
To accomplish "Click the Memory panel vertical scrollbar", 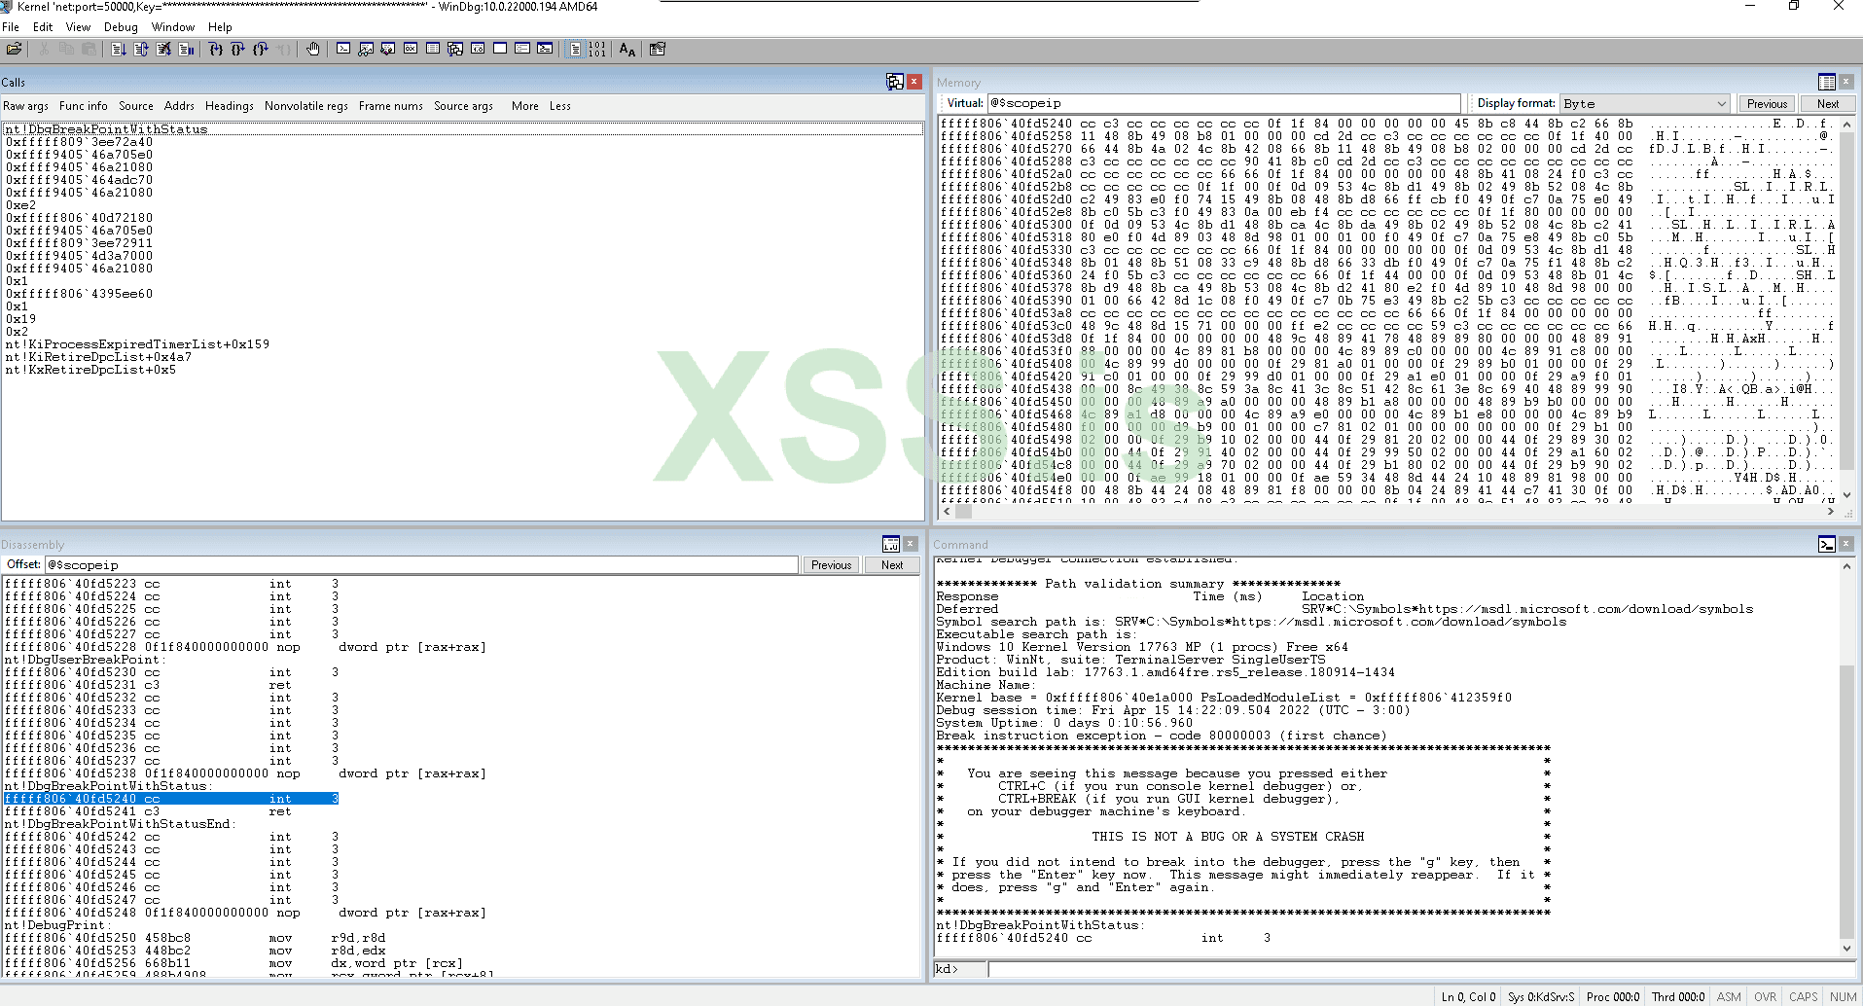I will (x=1848, y=309).
